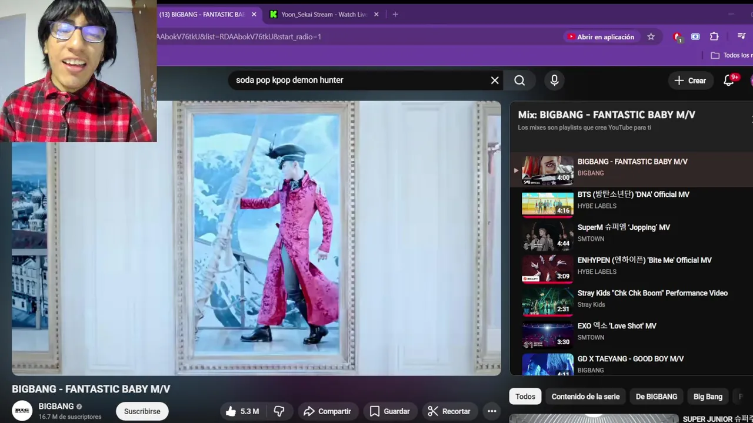
Task: Open the notifications bell
Action: (729, 80)
